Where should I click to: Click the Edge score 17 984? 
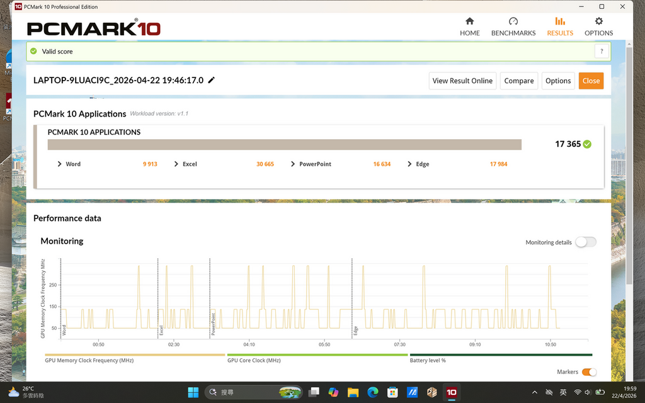(x=498, y=164)
